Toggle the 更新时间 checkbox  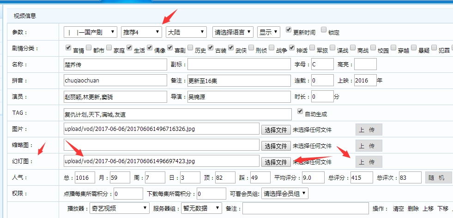point(289,30)
